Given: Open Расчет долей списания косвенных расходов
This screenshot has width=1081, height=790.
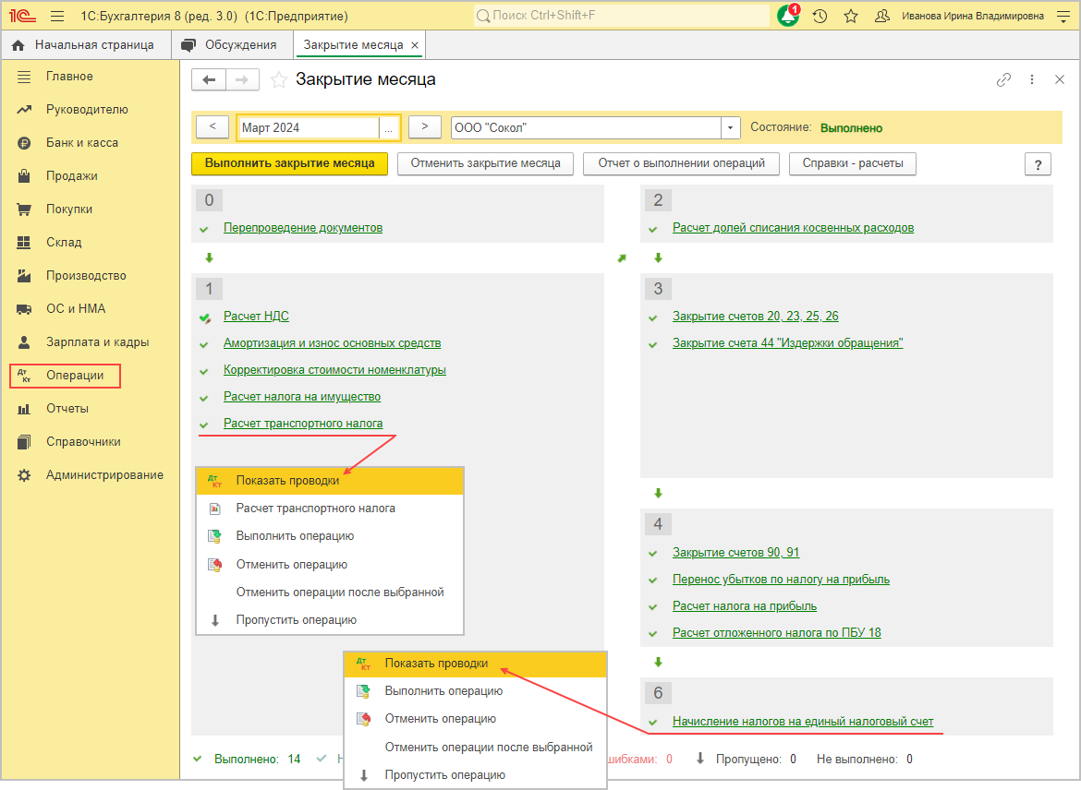Looking at the screenshot, I should [793, 227].
